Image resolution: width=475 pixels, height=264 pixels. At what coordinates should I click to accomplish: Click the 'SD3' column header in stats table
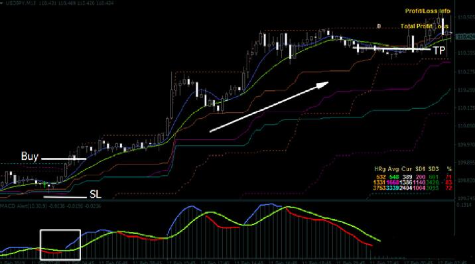pos(433,169)
